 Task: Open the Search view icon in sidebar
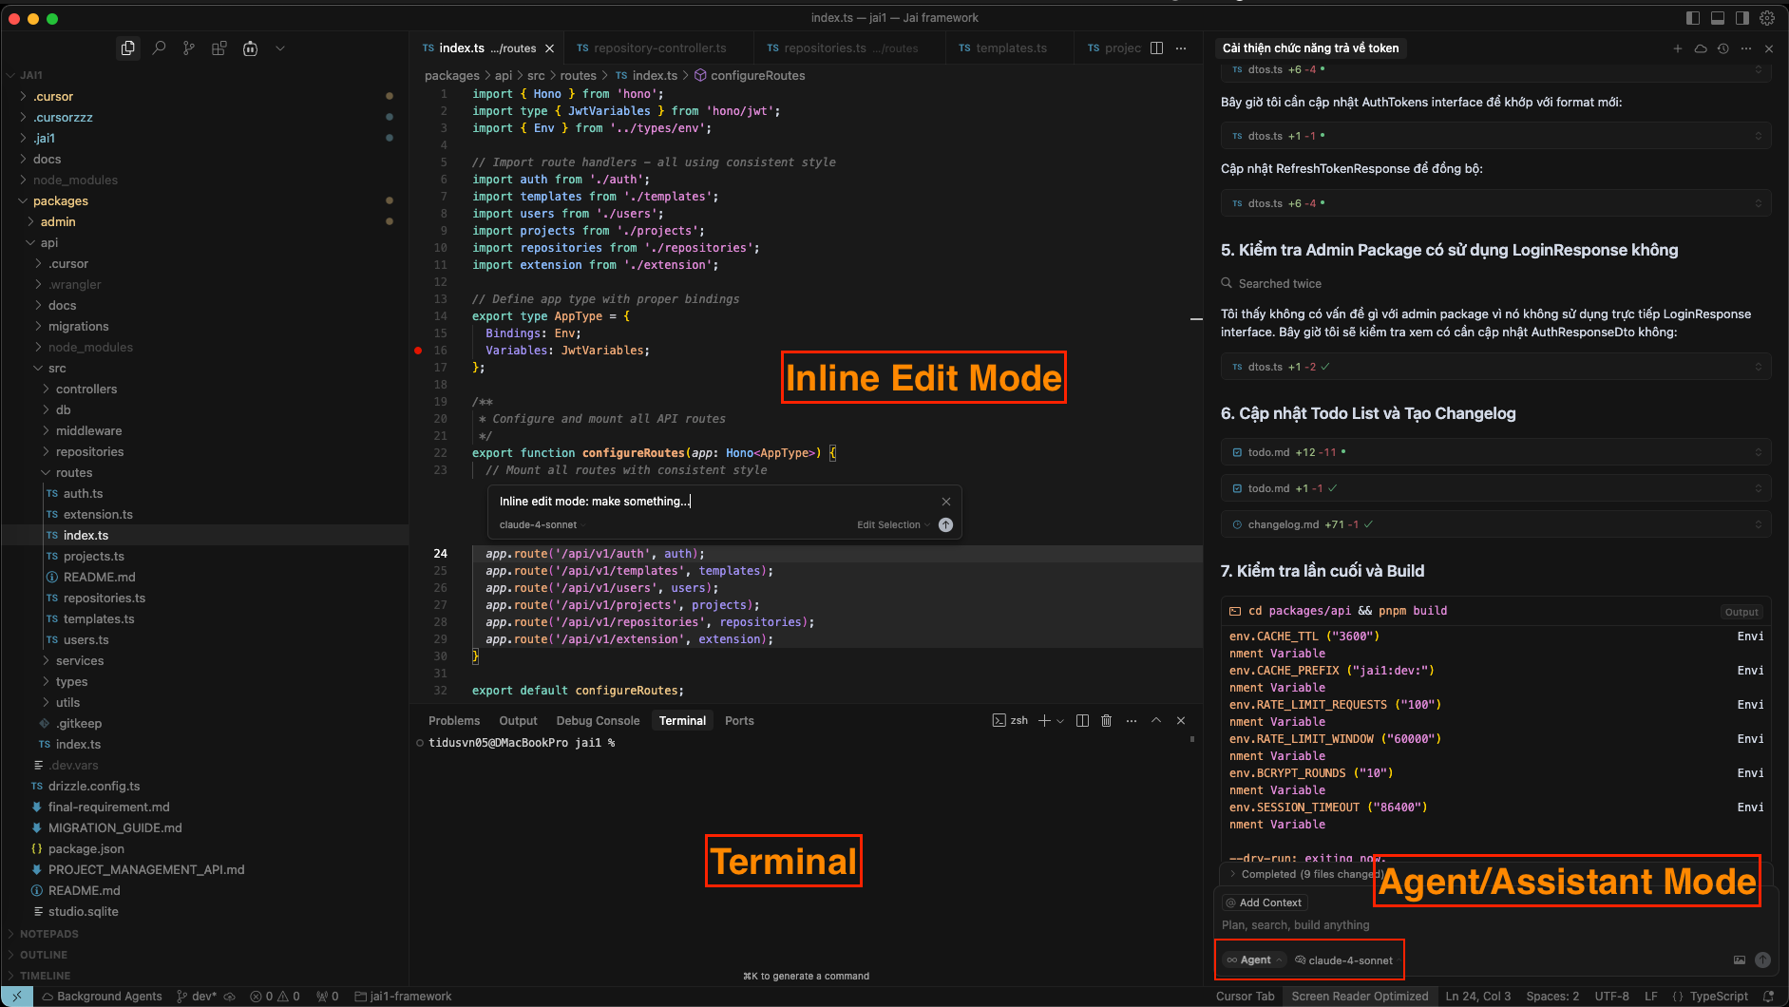tap(159, 47)
